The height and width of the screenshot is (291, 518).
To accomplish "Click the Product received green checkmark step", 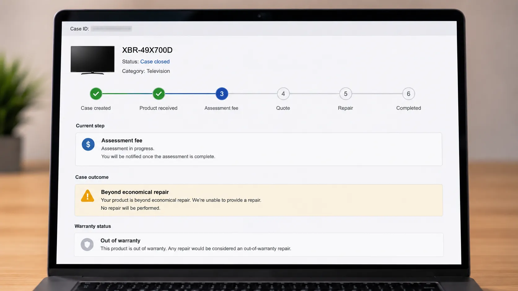I will pyautogui.click(x=159, y=94).
